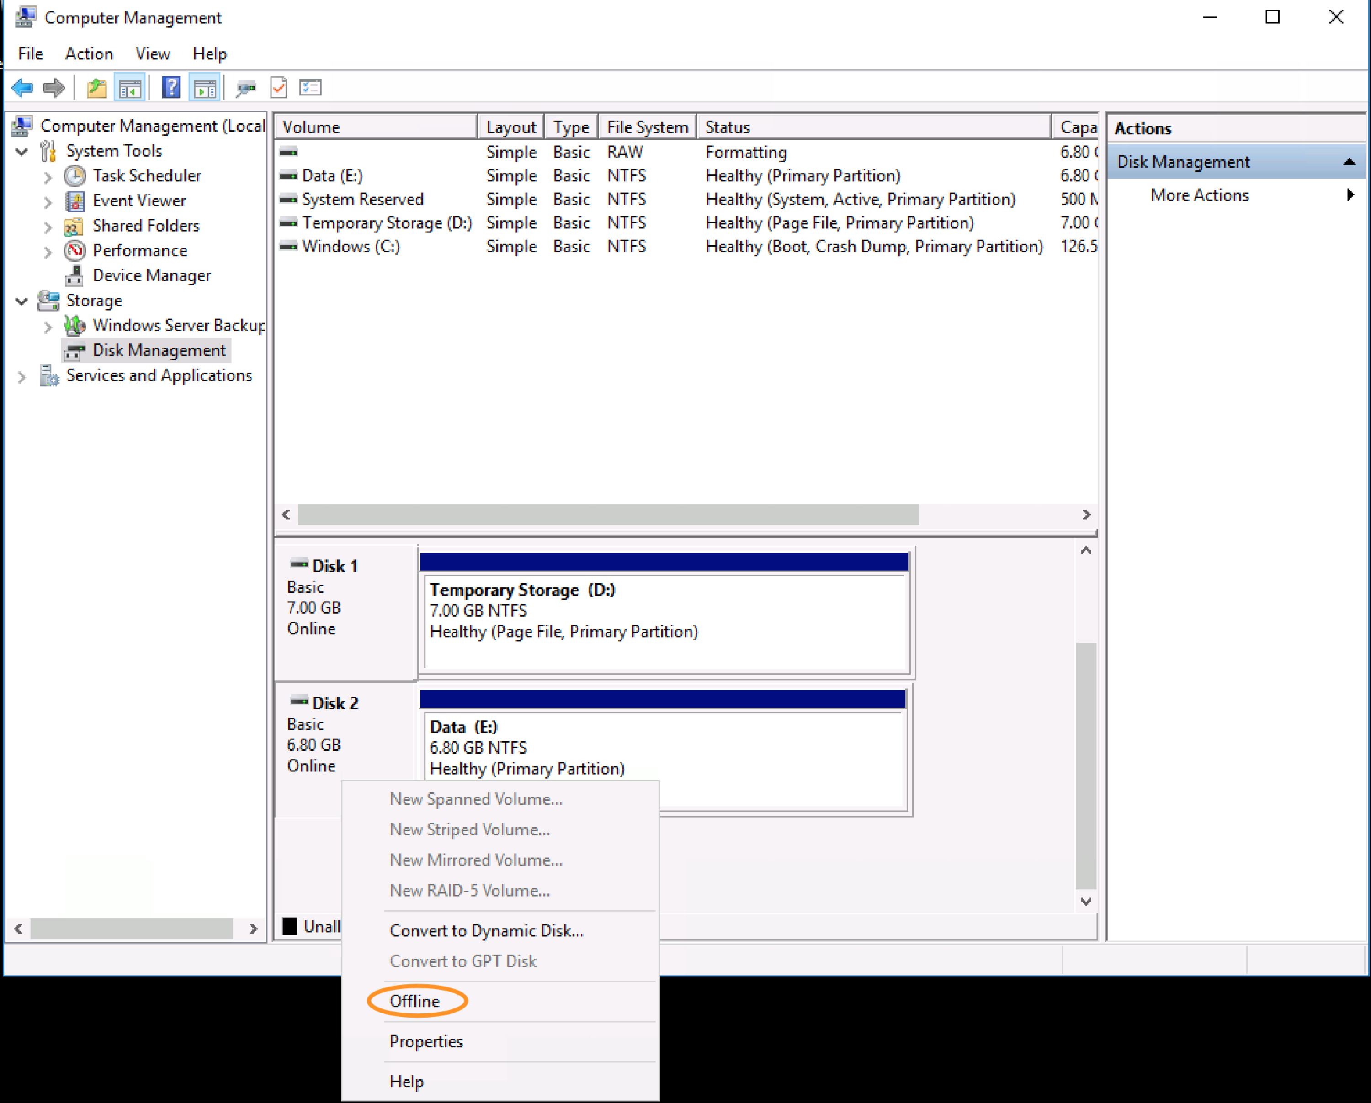Click the Up One Level folder icon
Image resolution: width=1371 pixels, height=1103 pixels.
click(97, 88)
